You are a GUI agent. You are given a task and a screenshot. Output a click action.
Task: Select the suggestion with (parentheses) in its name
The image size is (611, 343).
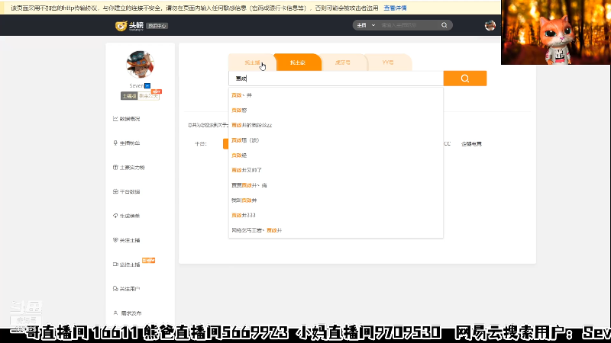[336, 140]
